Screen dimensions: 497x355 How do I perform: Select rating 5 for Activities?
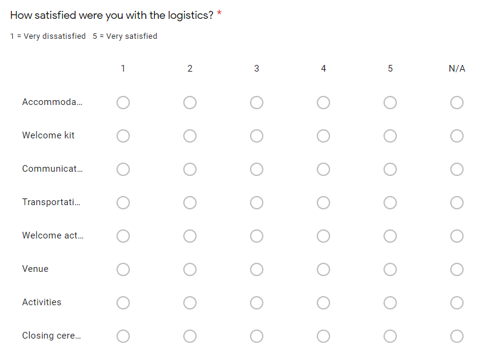[390, 303]
